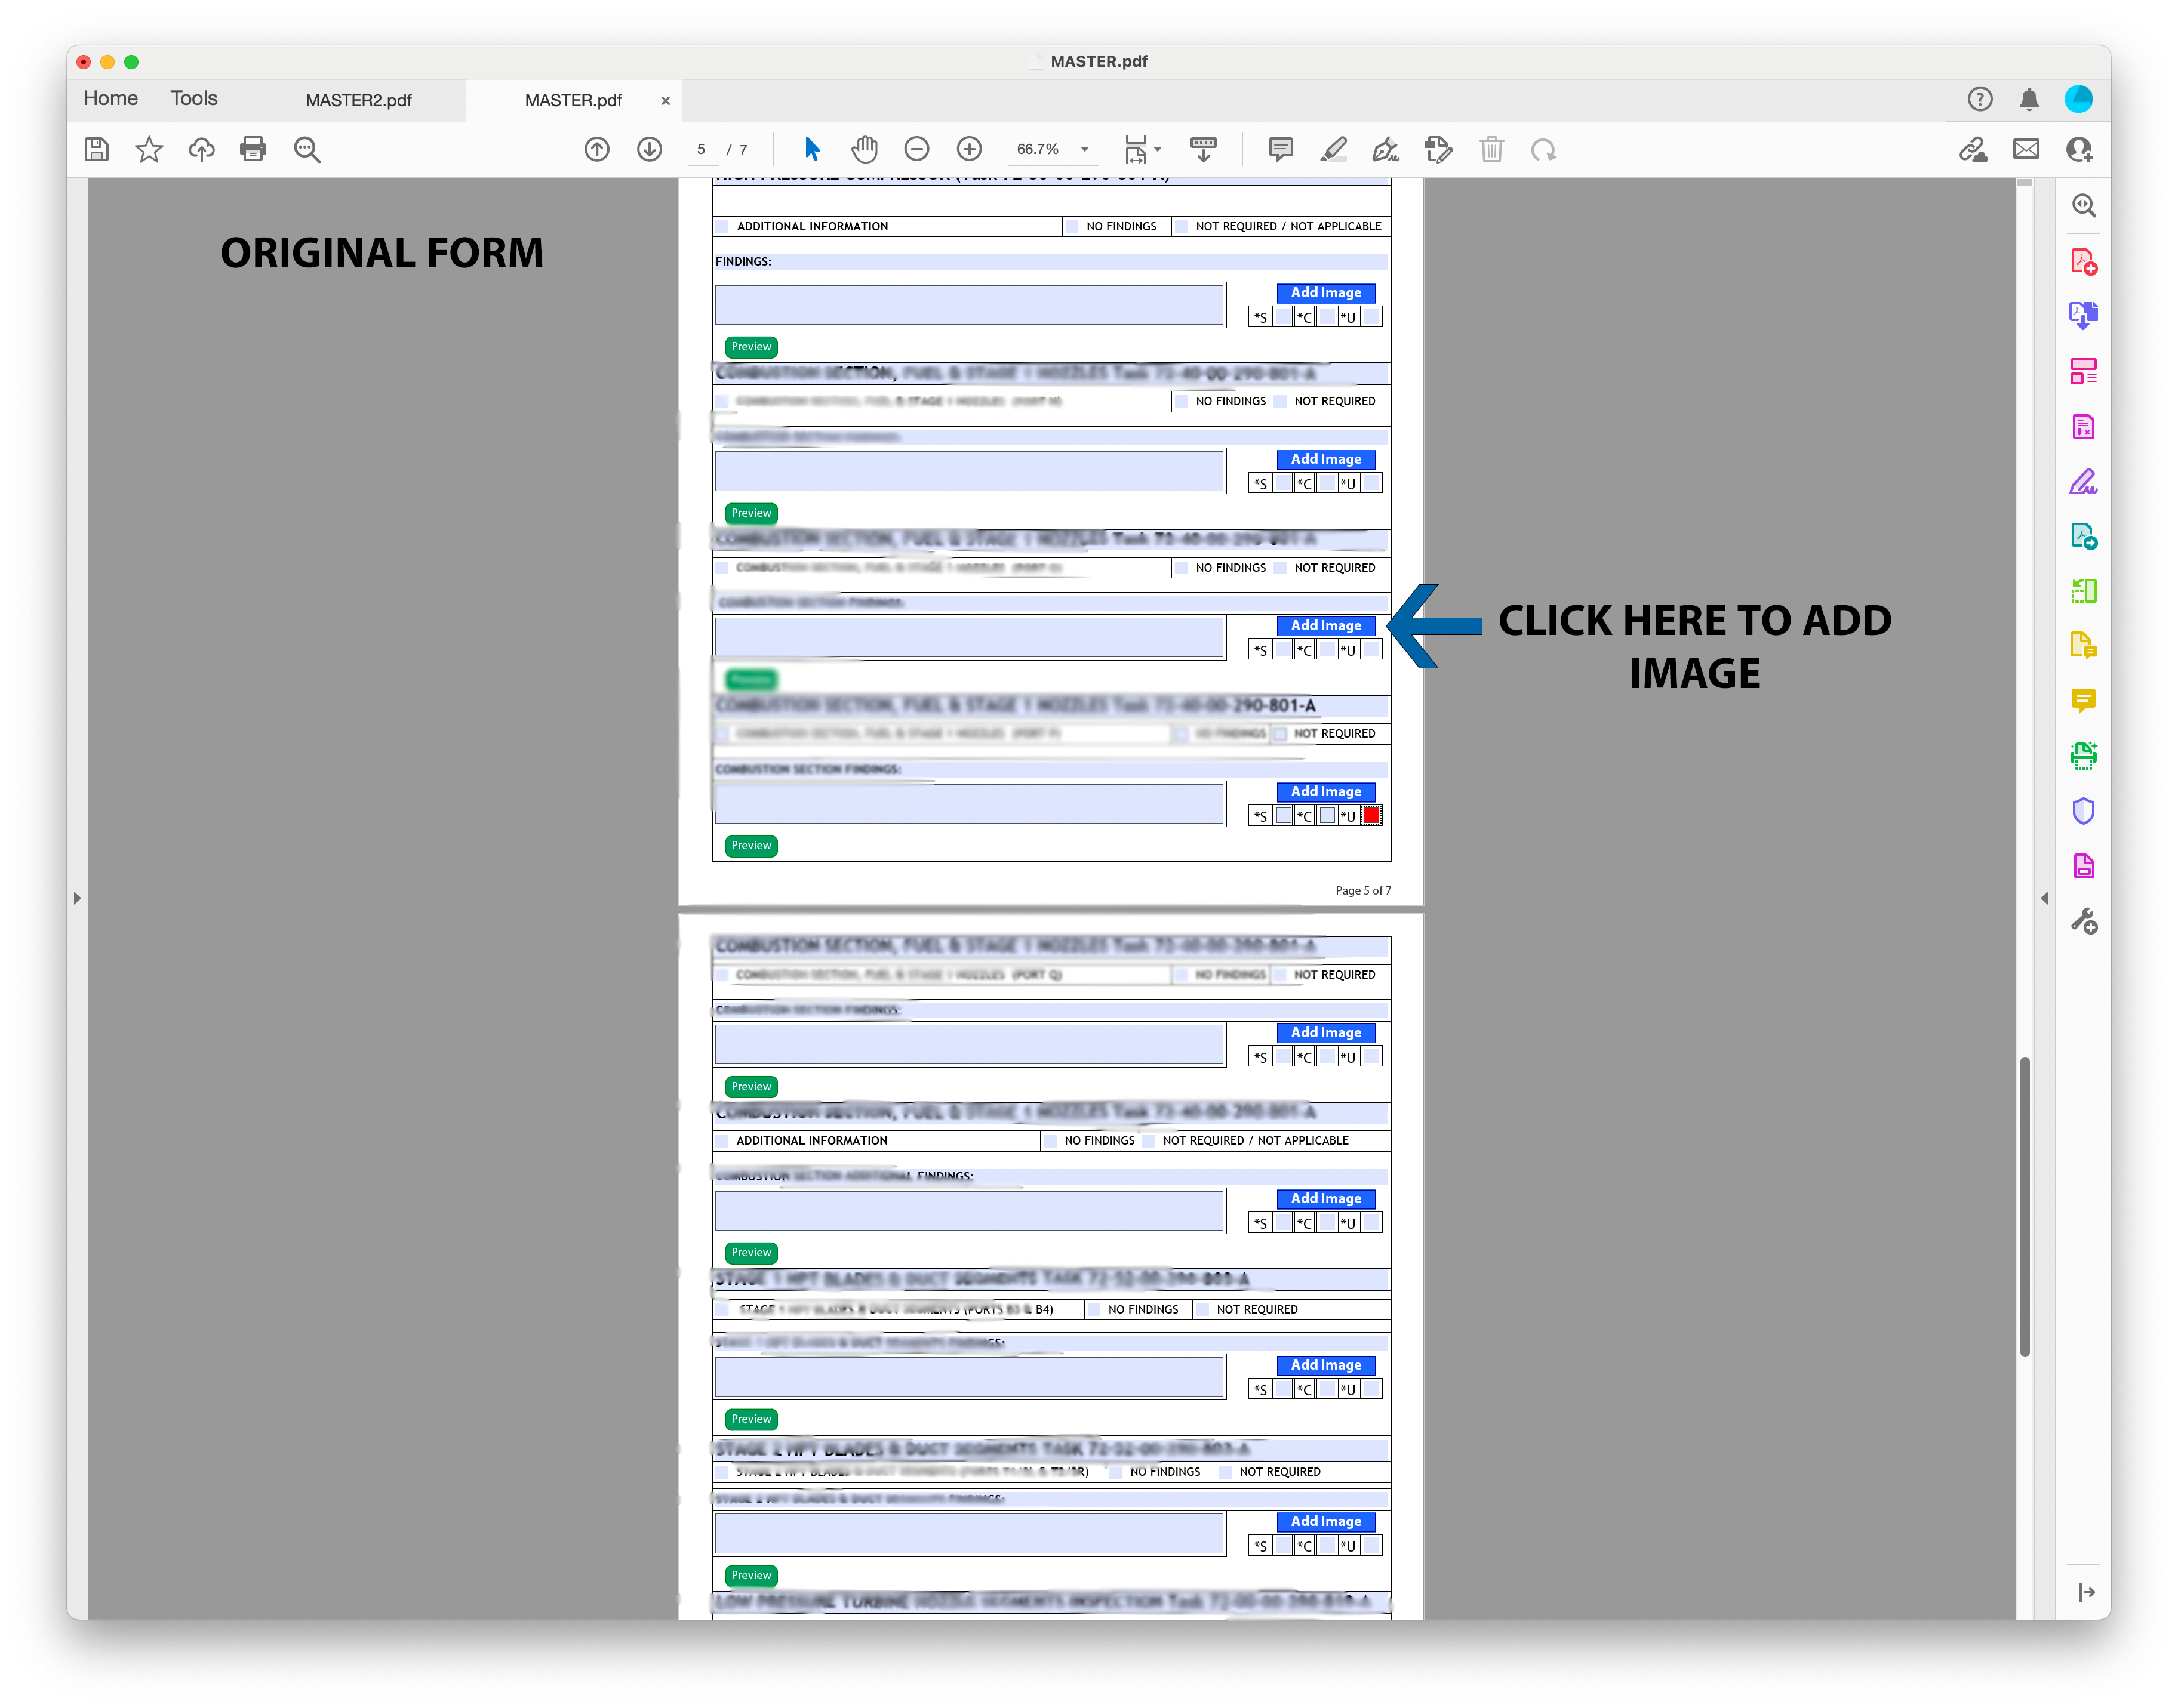Open notifications bell
The image size is (2178, 1708).
point(2029,99)
